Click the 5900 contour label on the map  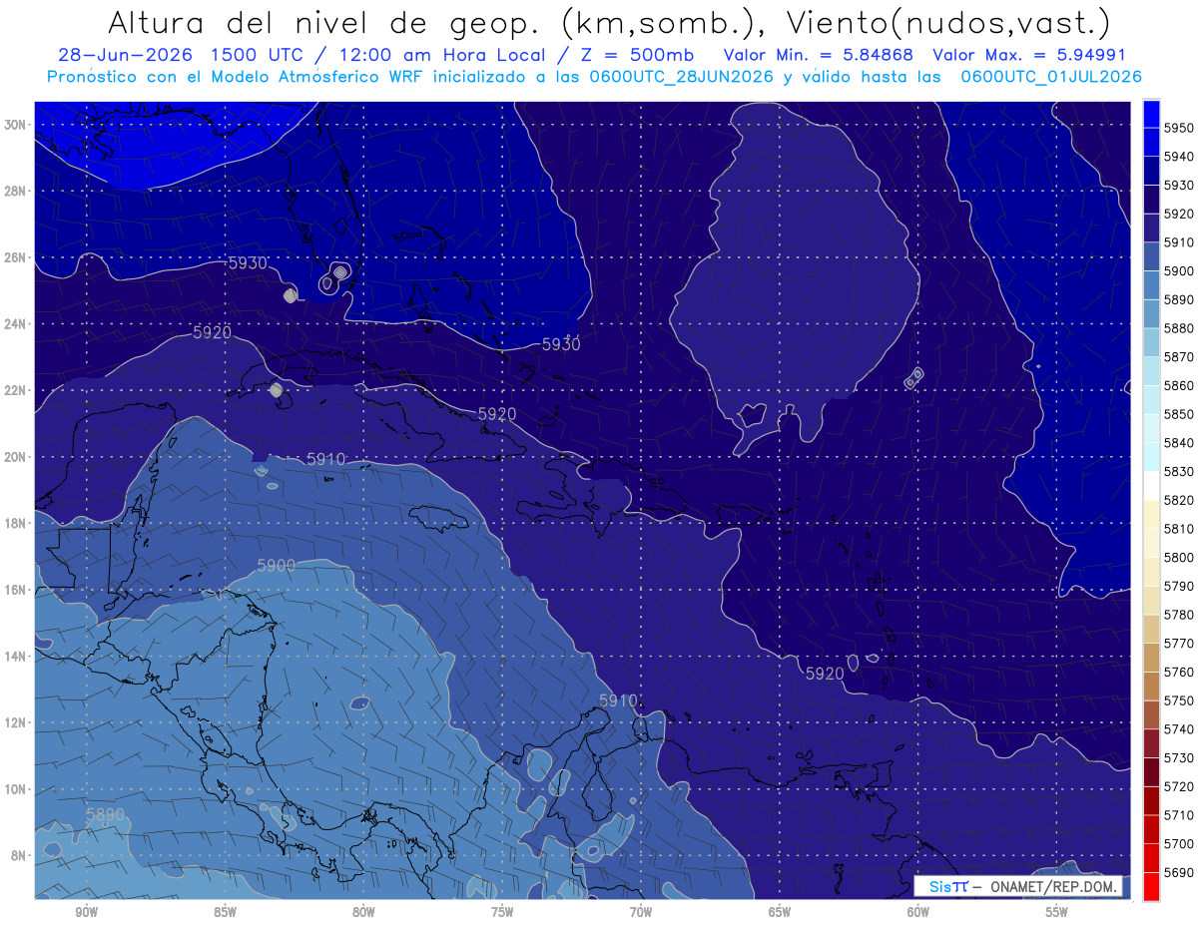pos(277,565)
